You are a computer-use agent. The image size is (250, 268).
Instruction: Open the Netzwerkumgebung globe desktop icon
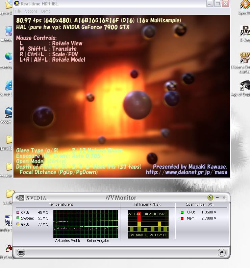8,58
